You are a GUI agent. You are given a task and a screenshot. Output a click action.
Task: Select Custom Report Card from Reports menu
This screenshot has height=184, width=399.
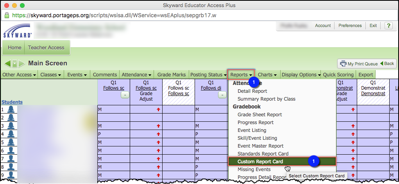[x=282, y=161]
